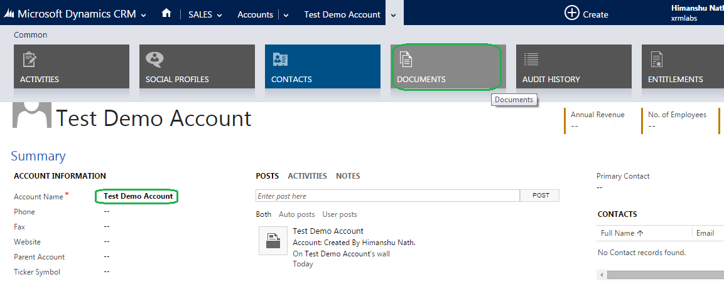Open the Social Profiles tile
724x294 pixels.
(197, 66)
